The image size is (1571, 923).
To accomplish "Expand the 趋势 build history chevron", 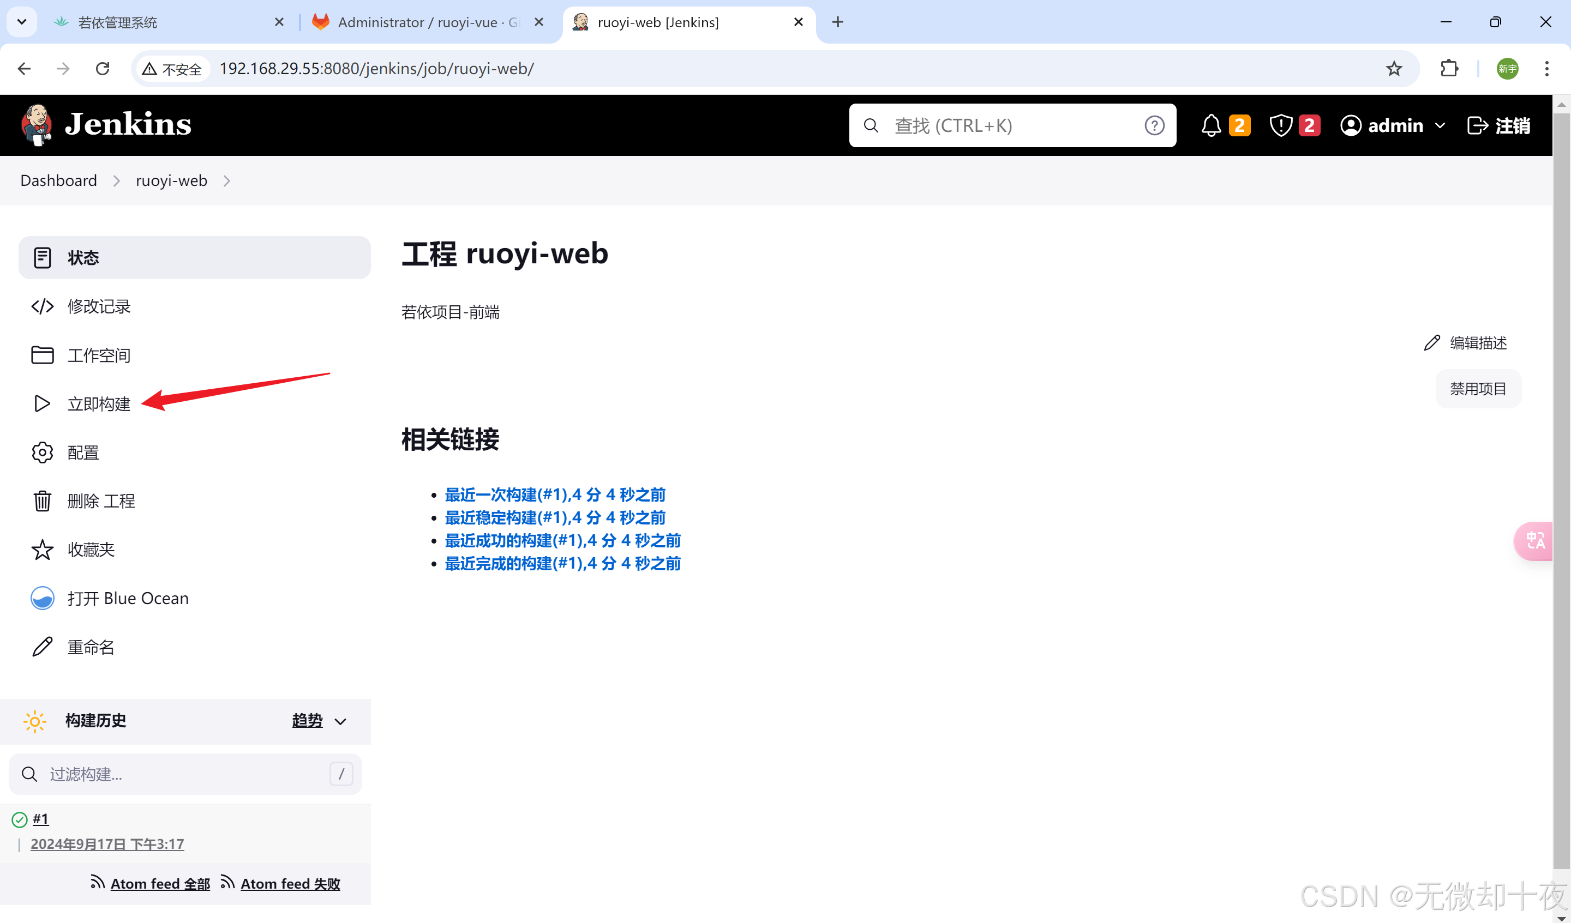I will [x=340, y=721].
